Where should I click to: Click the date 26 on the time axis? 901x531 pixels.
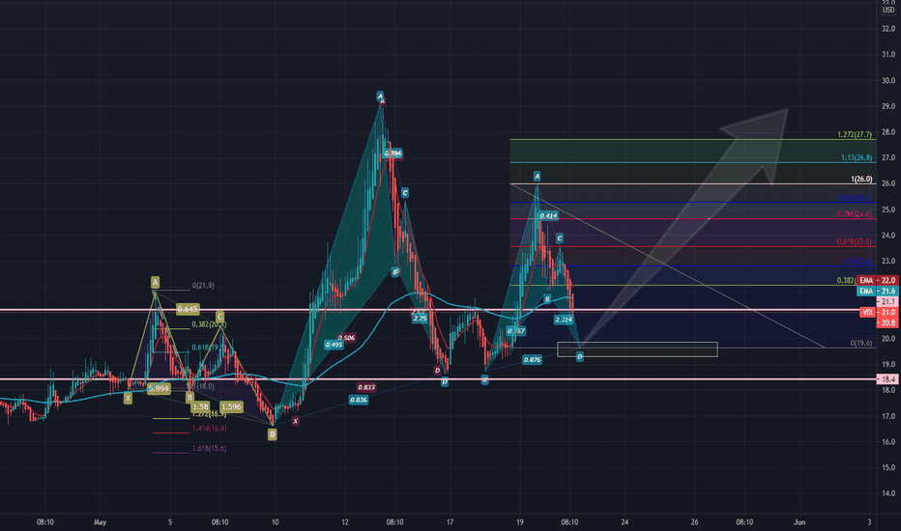coord(695,522)
